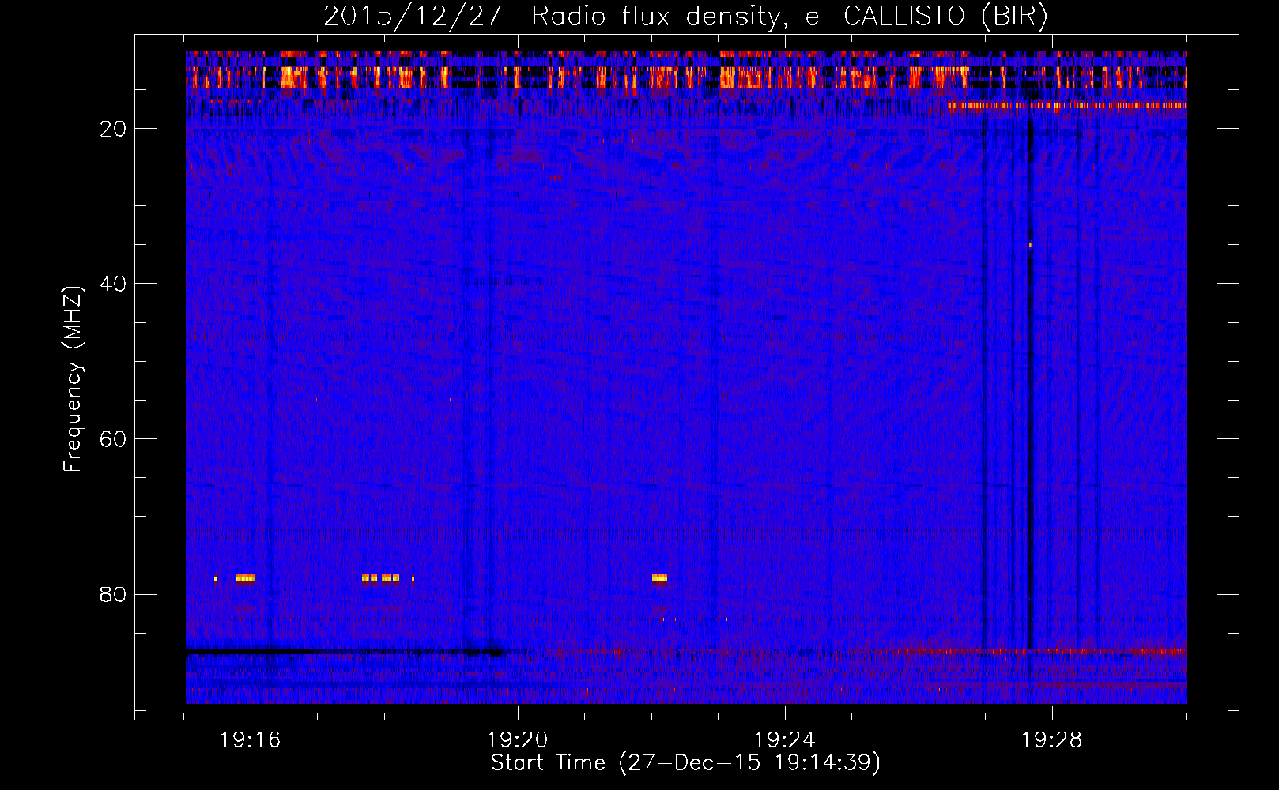Click the 20 frequency tick label
This screenshot has height=790, width=1279.
(114, 129)
